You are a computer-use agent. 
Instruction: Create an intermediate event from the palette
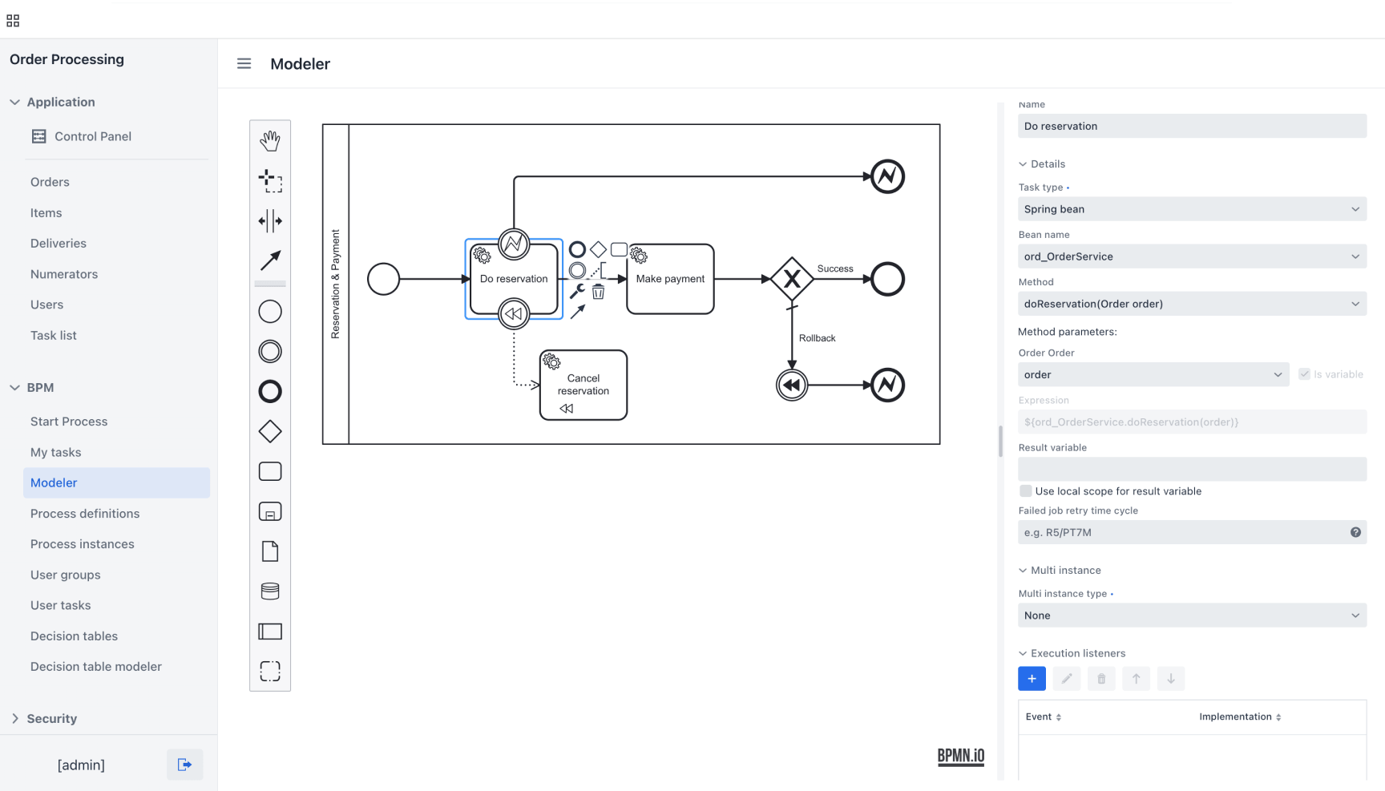tap(270, 351)
